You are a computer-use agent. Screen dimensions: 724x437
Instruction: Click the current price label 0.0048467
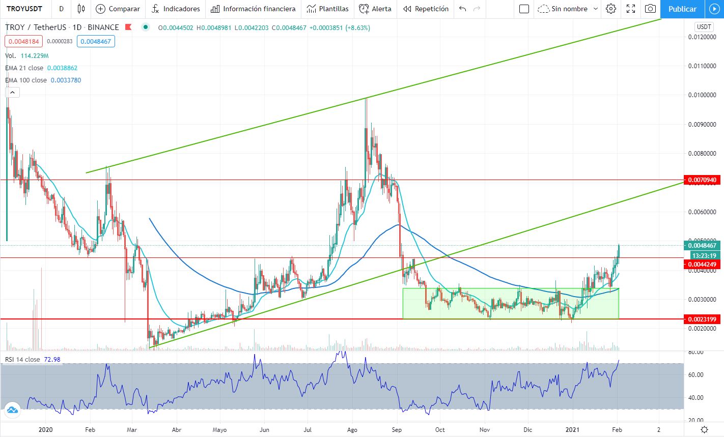(702, 246)
